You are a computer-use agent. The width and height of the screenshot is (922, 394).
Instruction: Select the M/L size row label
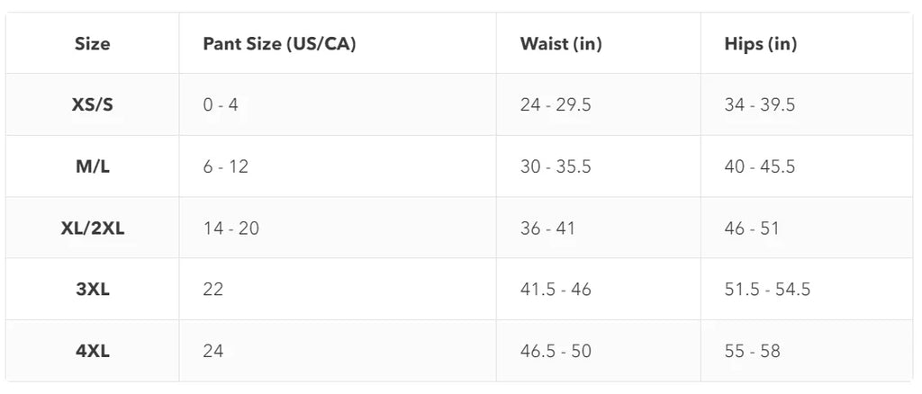(x=92, y=166)
